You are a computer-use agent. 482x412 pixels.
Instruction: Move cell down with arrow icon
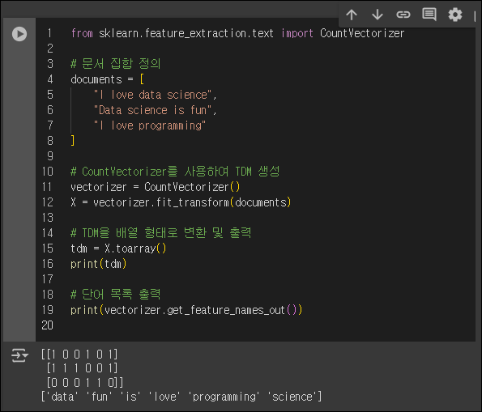pyautogui.click(x=377, y=15)
